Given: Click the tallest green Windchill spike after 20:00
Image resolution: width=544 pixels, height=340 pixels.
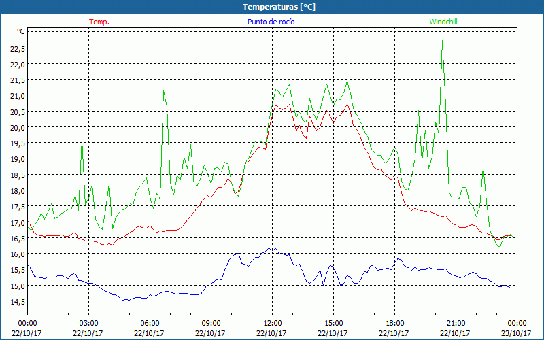Looking at the screenshot, I should point(443,41).
